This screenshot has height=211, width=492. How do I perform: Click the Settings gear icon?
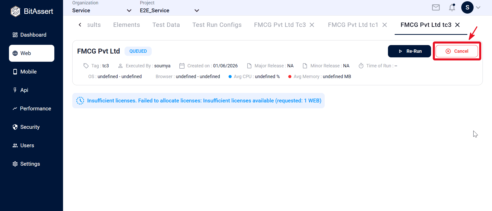[x=15, y=164]
